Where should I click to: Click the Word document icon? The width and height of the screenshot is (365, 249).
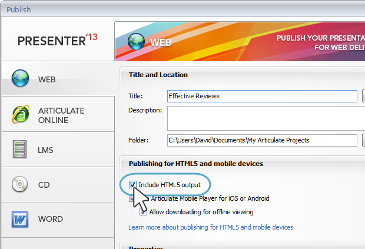(x=20, y=219)
